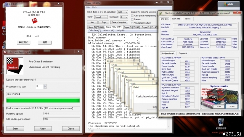244x137 pixels.
Task: Click the Checksum: 320CB89B line
Action: click(x=103, y=123)
